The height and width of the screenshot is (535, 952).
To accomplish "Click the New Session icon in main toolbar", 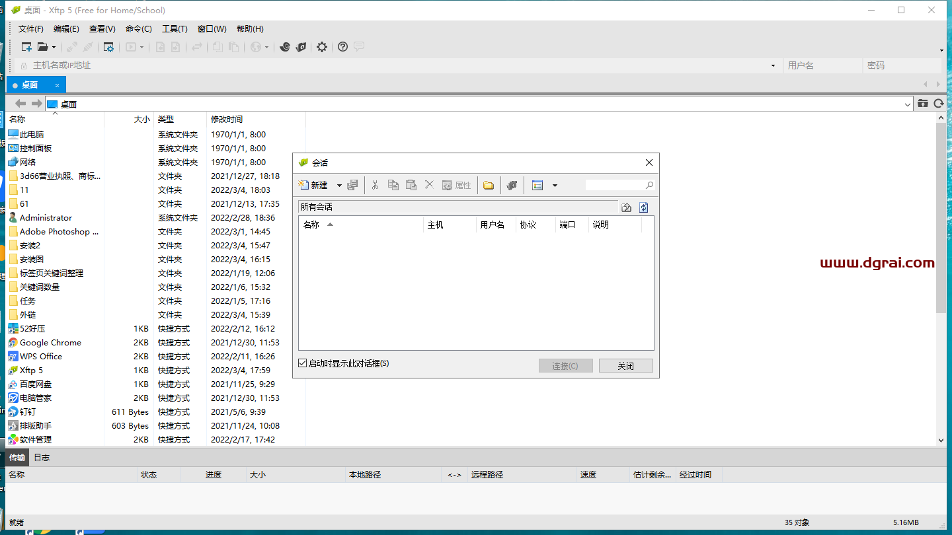I will (x=26, y=47).
